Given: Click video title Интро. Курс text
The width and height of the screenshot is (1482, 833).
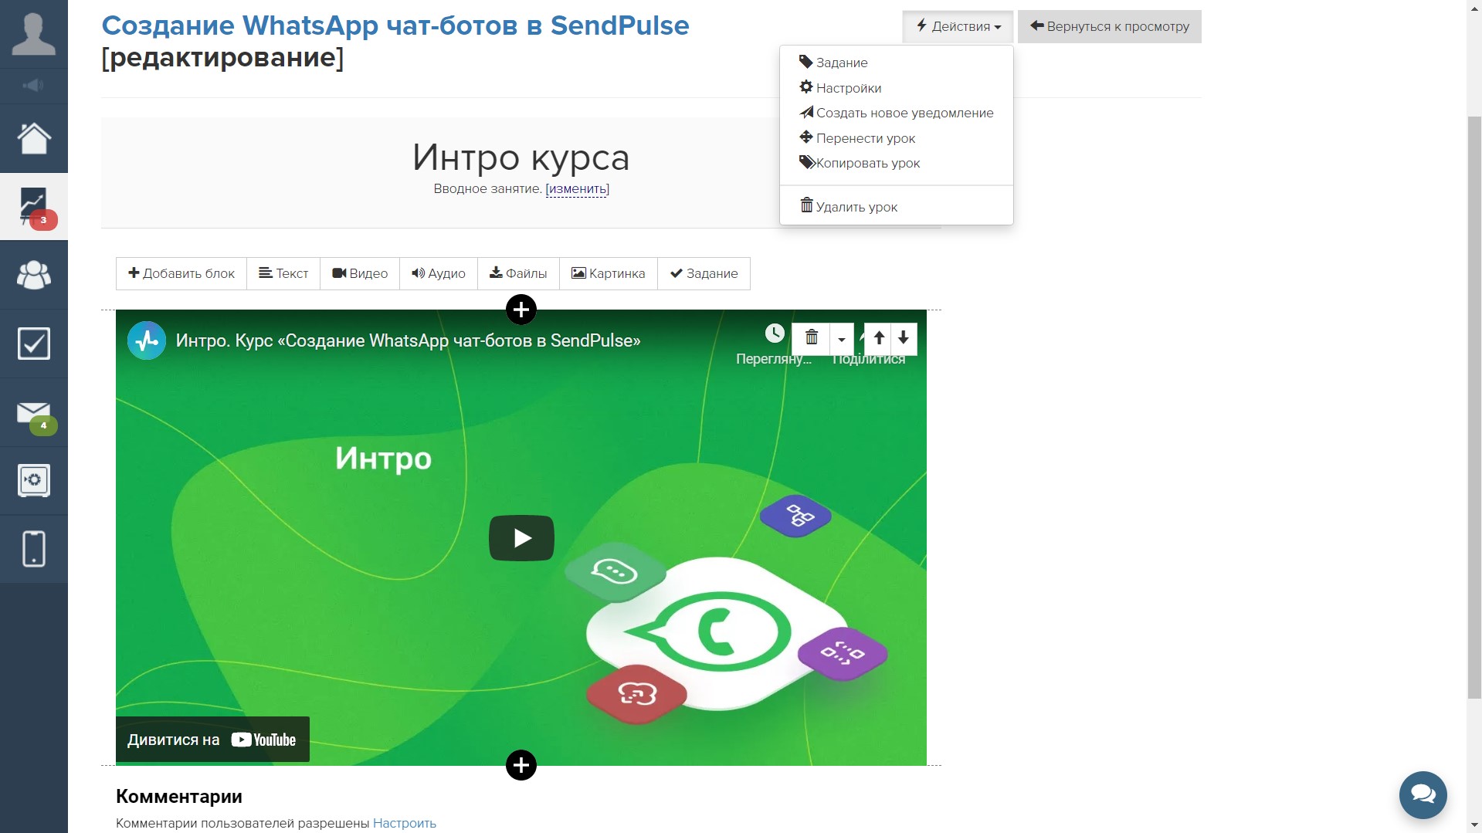Looking at the screenshot, I should point(408,340).
